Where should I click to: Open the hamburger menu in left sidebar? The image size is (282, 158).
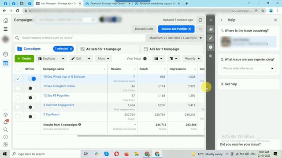pos(6,29)
